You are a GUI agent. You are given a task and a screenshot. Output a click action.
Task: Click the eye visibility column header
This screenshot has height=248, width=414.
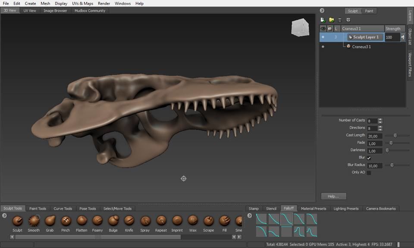[323, 28]
